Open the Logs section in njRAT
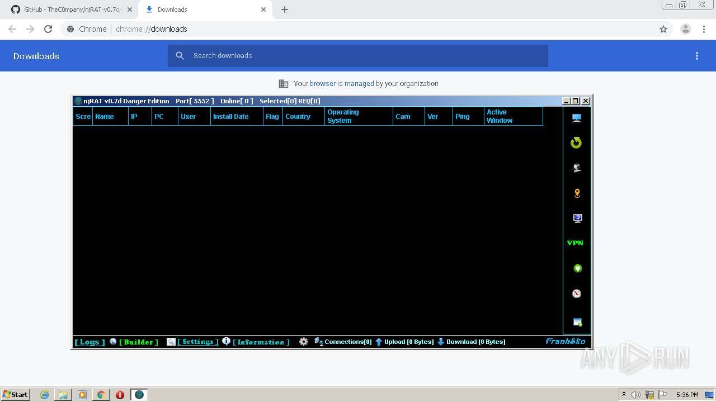Image resolution: width=716 pixels, height=402 pixels. (x=89, y=342)
